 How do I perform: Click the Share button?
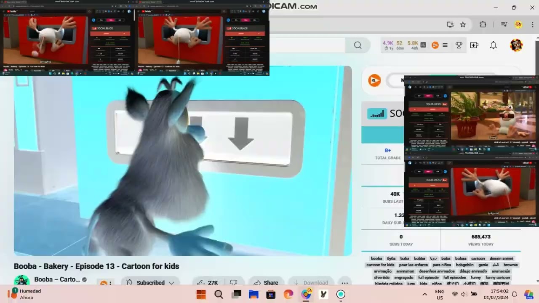[x=265, y=283]
